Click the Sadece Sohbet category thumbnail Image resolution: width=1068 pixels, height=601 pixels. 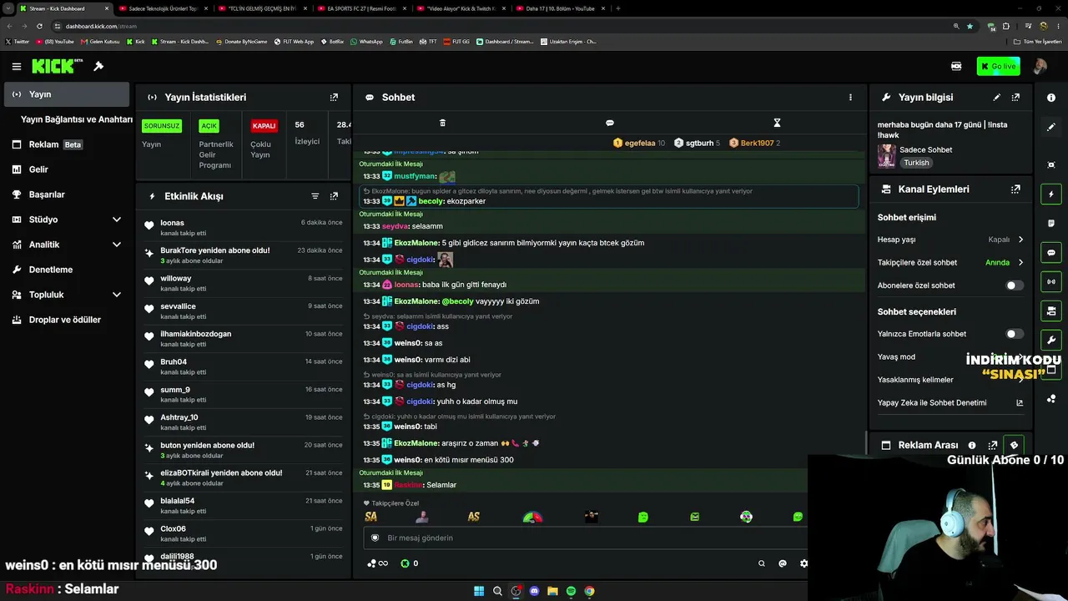coord(886,156)
